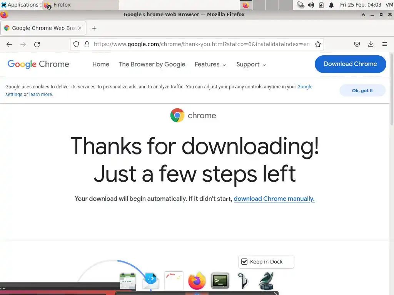Viewport: 394px width, 295px height.
Task: Toggle the Keep in Dock checkbox
Action: click(x=244, y=262)
